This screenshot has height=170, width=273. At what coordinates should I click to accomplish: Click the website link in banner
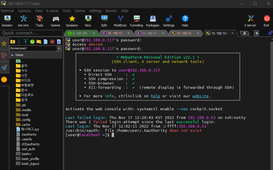click(x=200, y=96)
